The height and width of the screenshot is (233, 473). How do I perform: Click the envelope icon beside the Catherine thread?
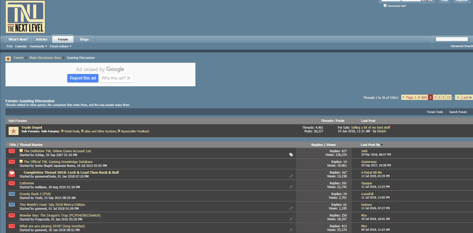[x=11, y=183]
